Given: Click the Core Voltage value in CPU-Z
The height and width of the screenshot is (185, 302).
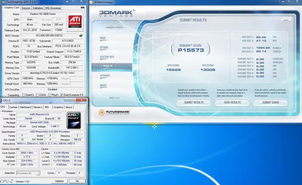Looking at the screenshot, I should [55, 127].
